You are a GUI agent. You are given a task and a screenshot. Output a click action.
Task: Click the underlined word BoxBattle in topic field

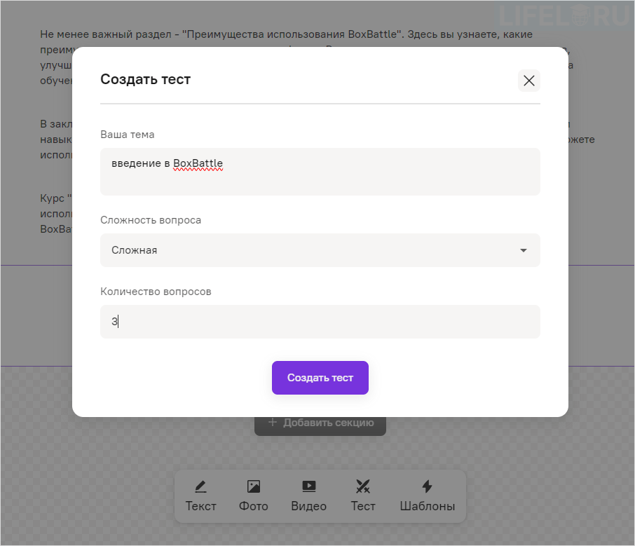tap(198, 163)
